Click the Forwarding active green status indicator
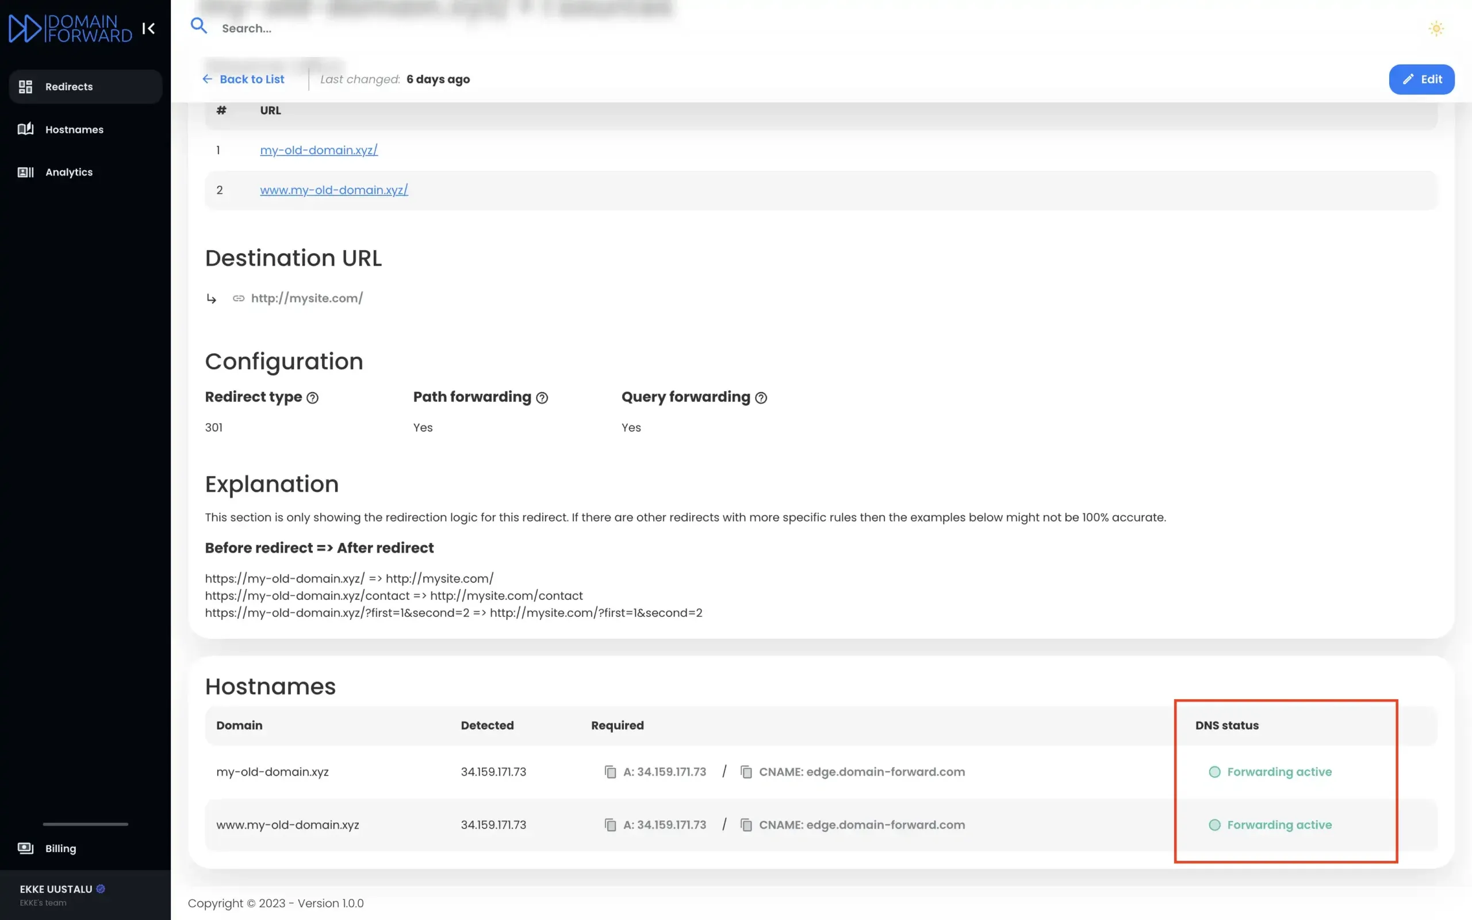Image resolution: width=1472 pixels, height=920 pixels. coord(1215,772)
